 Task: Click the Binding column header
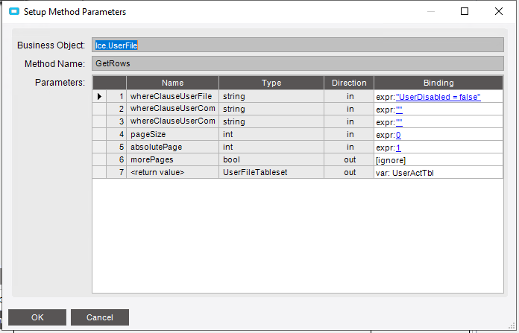(438, 83)
